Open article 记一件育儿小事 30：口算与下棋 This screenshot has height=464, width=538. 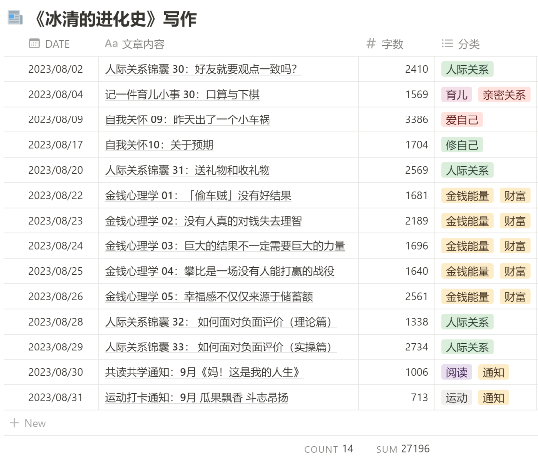coord(182,94)
